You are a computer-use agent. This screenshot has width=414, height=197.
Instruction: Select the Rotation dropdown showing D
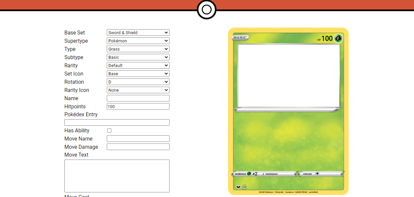tap(138, 82)
